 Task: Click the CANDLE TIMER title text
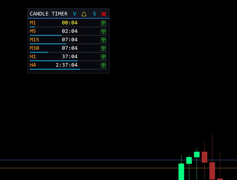click(x=49, y=14)
